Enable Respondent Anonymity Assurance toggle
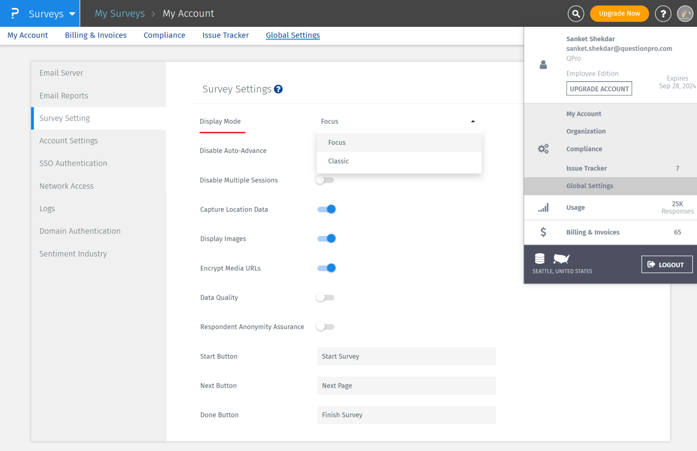Image resolution: width=697 pixels, height=451 pixels. coord(325,327)
